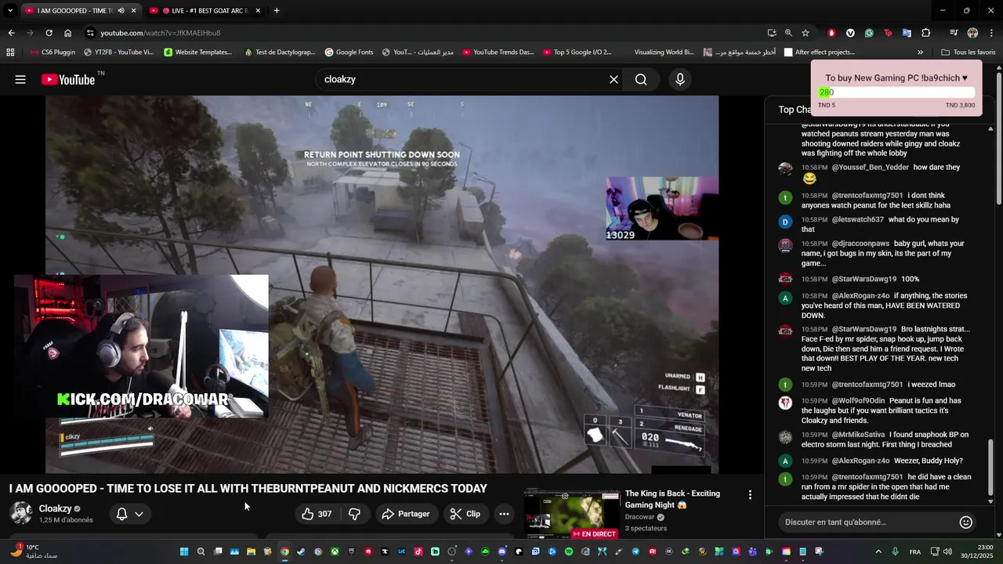Close the LIVE #1 BEST GOAT tab
Viewport: 1003px width, 564px height.
tap(256, 11)
